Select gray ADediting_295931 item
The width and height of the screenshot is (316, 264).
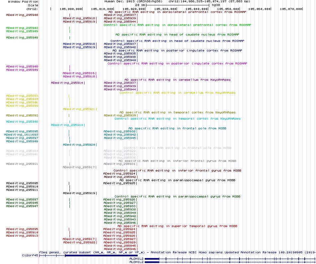pyautogui.click(x=119, y=164)
